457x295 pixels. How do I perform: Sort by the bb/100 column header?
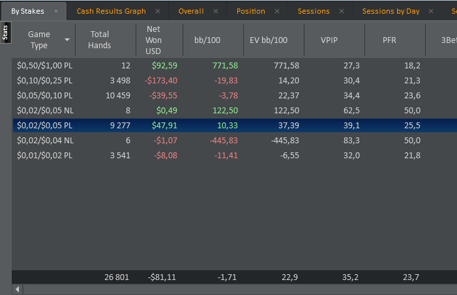click(208, 40)
